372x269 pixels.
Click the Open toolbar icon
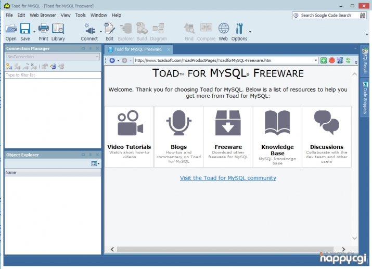click(x=11, y=29)
